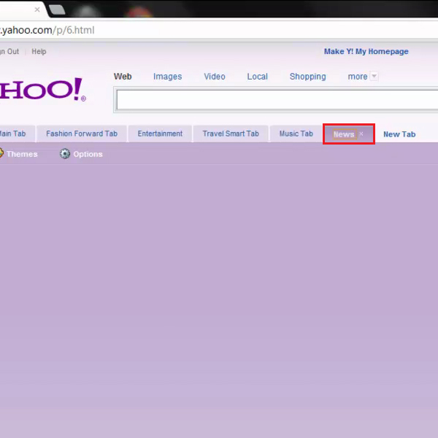Click the Options gear icon

tap(65, 153)
